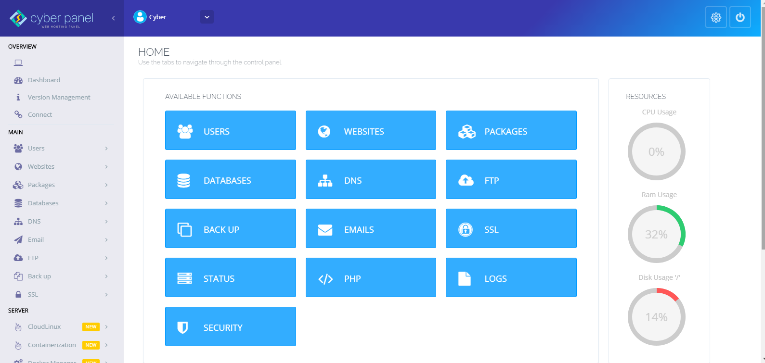The image size is (765, 363).
Task: Open the USERS function tile
Action: pos(231,130)
